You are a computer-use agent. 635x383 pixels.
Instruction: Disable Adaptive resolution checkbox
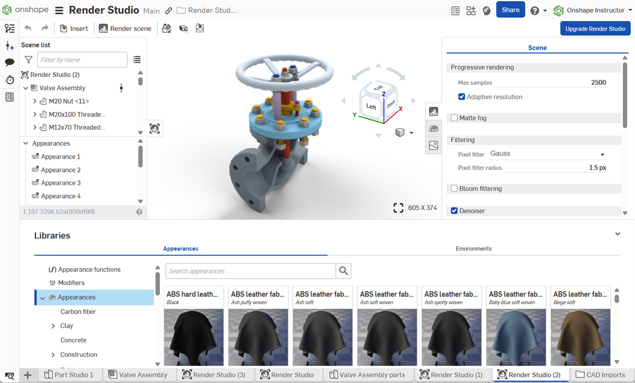pyautogui.click(x=462, y=97)
